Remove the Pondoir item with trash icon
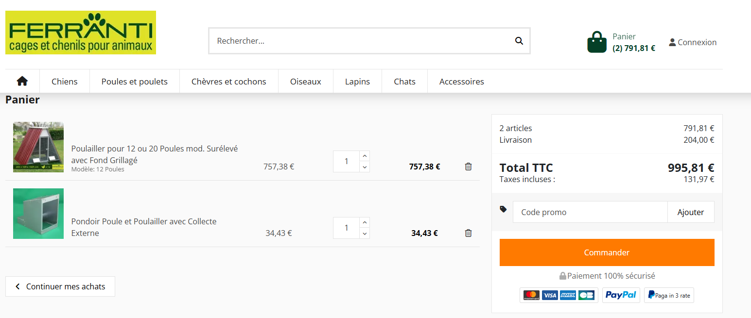Image resolution: width=751 pixels, height=318 pixels. pos(468,233)
